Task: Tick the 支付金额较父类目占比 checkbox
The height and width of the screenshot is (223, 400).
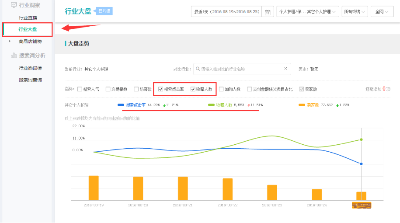Action: (250, 89)
